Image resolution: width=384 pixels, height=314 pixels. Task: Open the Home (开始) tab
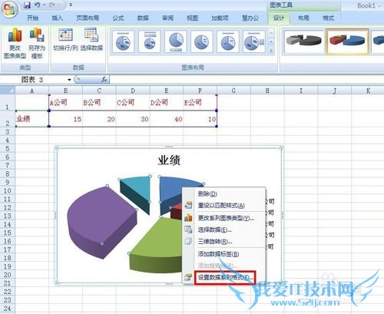[x=32, y=18]
